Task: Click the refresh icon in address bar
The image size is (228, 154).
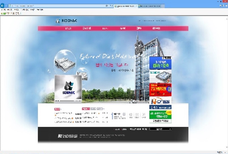Action: (112, 6)
